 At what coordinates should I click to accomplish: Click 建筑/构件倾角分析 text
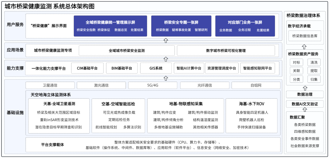[x=168, y=120]
